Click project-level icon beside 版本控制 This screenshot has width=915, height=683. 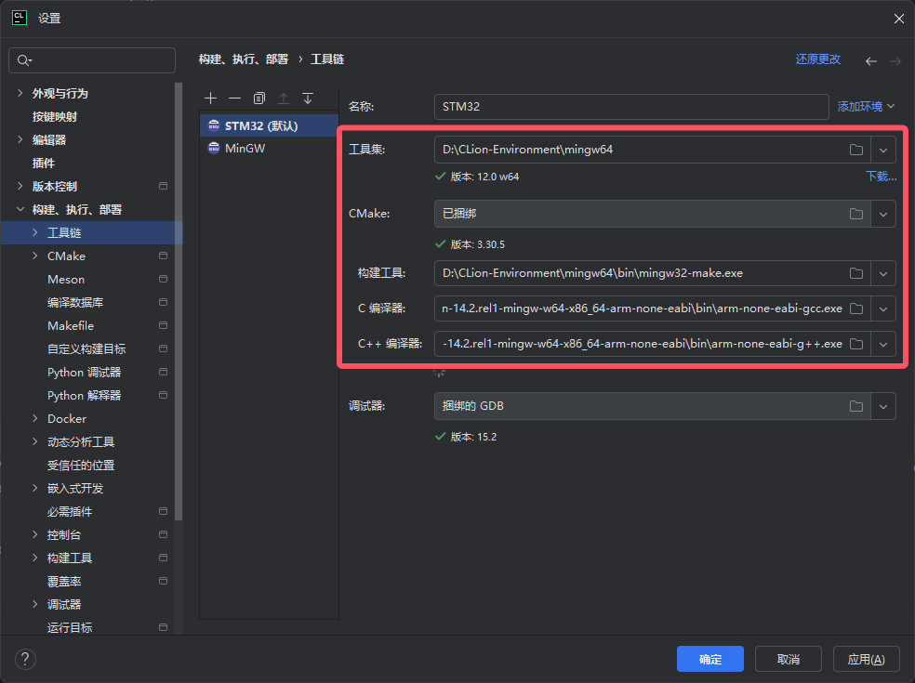pos(163,186)
